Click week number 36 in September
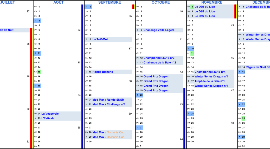The width and height of the screenshot is (270, 149). coord(130,16)
